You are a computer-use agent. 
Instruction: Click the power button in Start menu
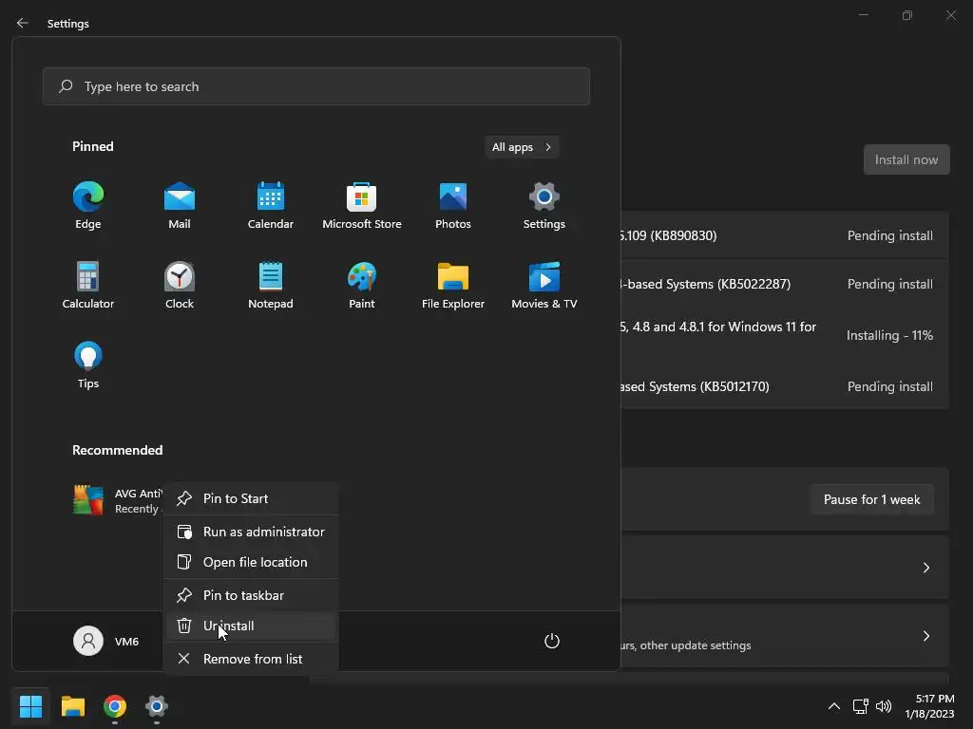tap(552, 641)
